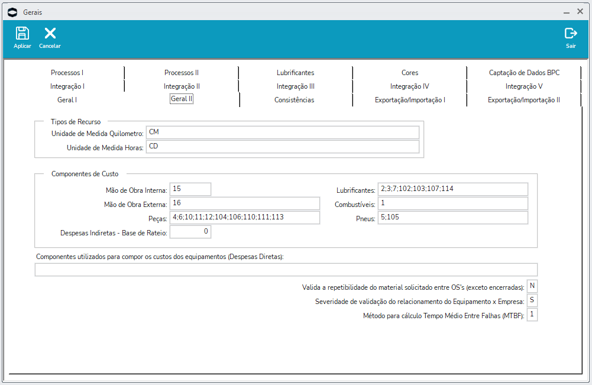The height and width of the screenshot is (385, 592).
Task: Switch to the Processos II tab
Action: 182,73
